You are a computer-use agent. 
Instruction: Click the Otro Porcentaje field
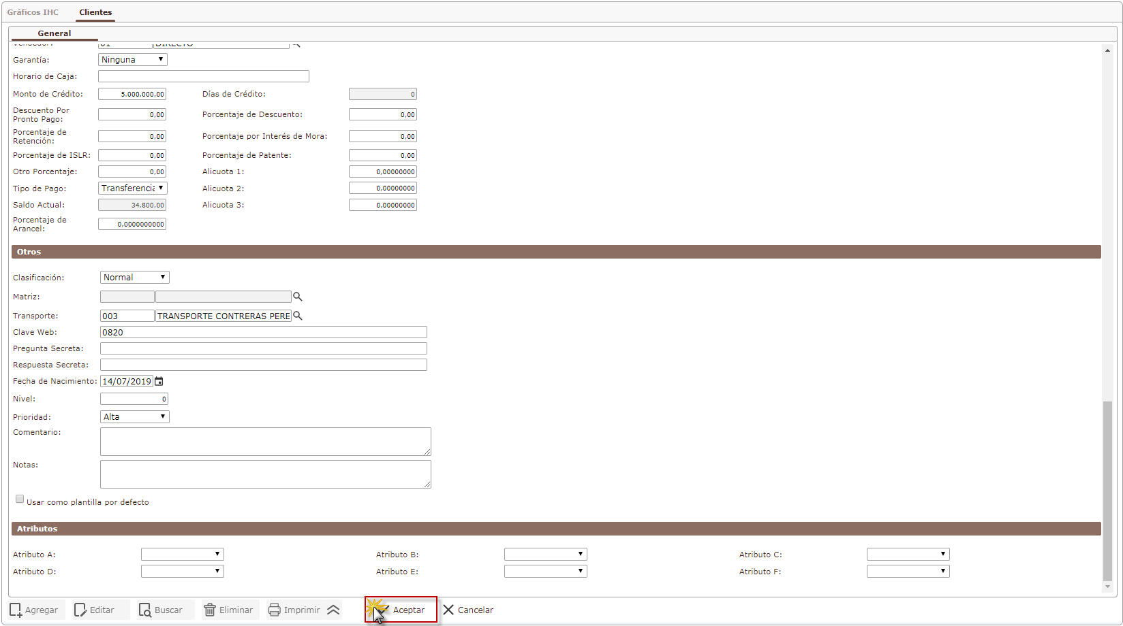coord(132,172)
